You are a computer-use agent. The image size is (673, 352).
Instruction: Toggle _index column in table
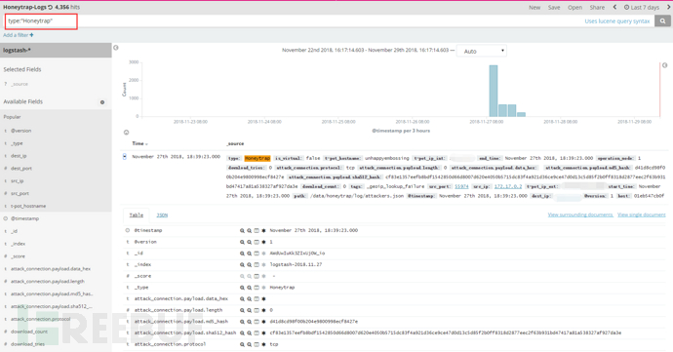[x=257, y=265]
